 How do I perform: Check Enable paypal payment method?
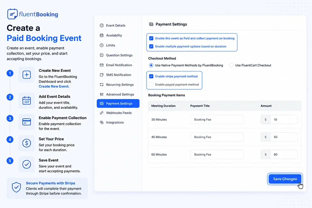click(151, 84)
